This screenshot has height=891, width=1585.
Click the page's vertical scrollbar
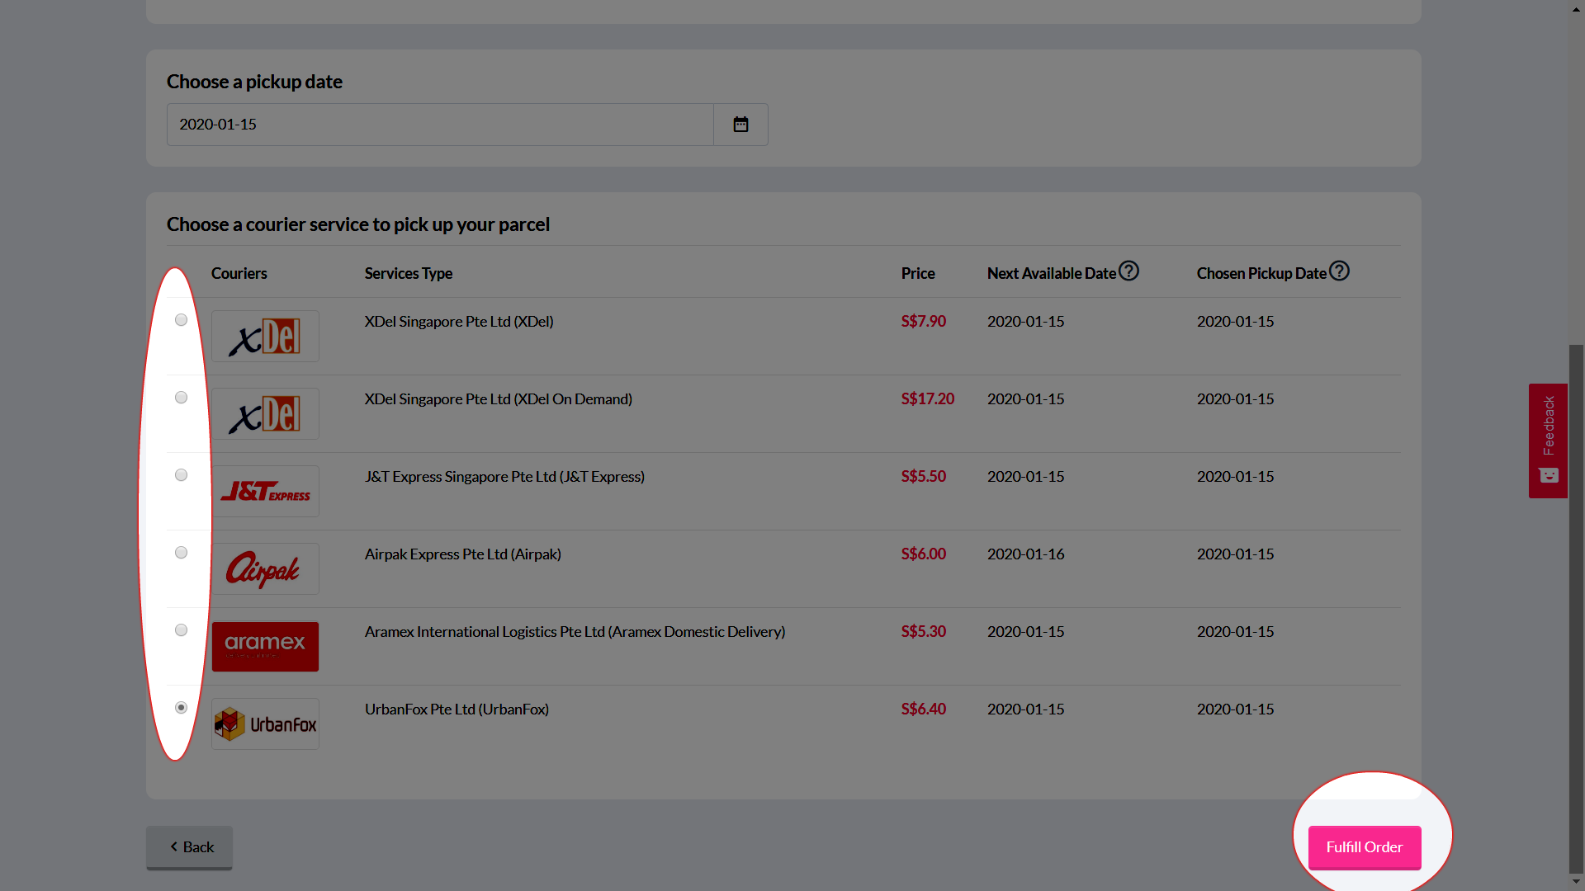point(1576,607)
